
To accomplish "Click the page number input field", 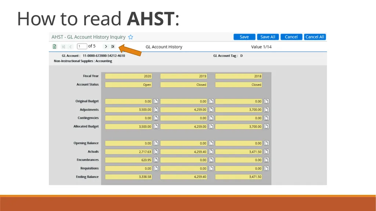I will [82, 46].
